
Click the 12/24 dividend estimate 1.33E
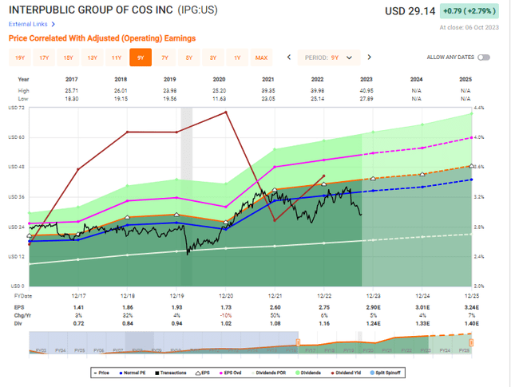pyautogui.click(x=422, y=324)
